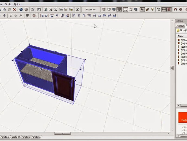Click the AAcom++ button

[x=91, y=10]
